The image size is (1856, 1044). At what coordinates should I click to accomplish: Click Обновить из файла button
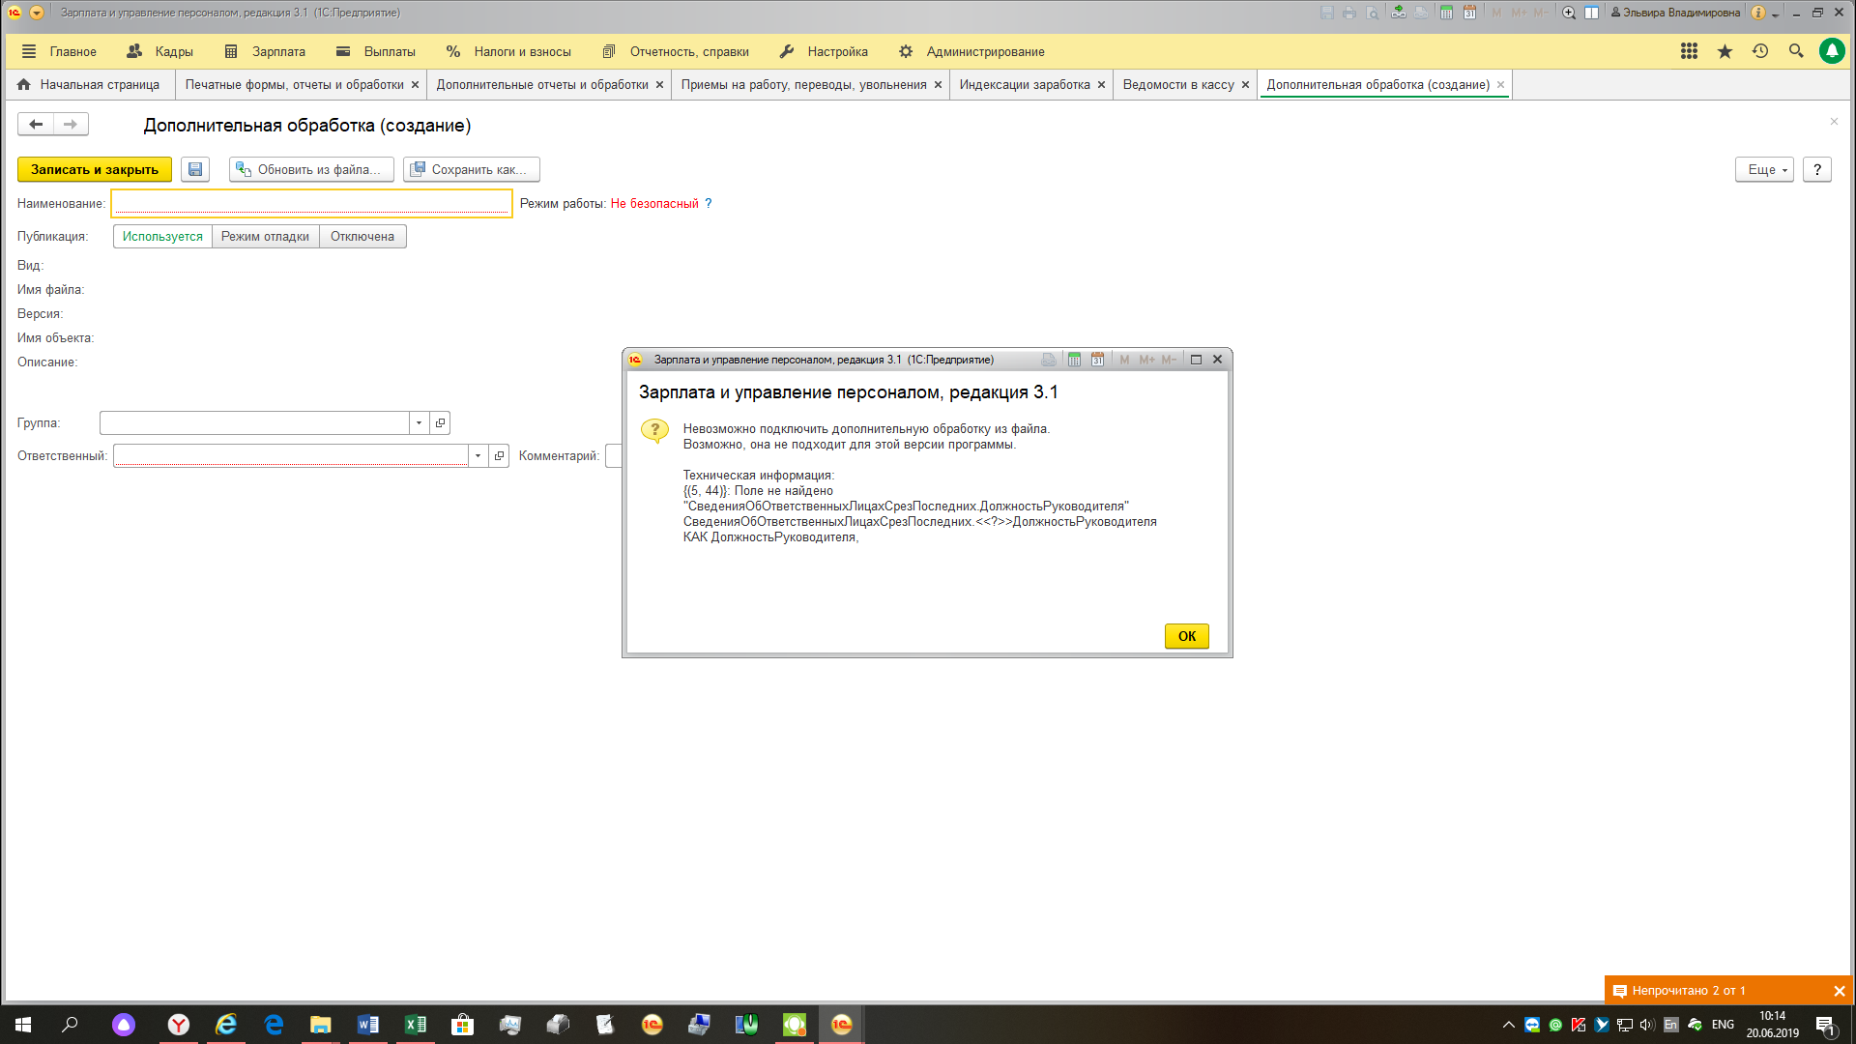[x=311, y=169]
